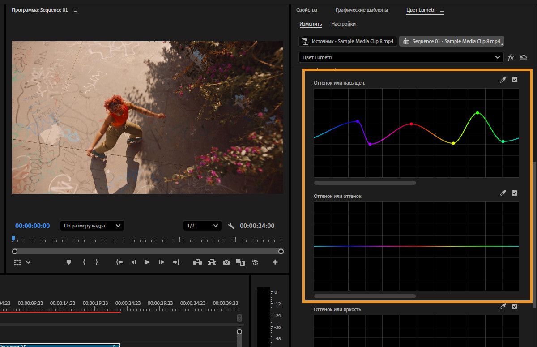The width and height of the screenshot is (537, 347).
Task: Disable the Hue vs Saturation curve checkbox
Action: point(515,80)
